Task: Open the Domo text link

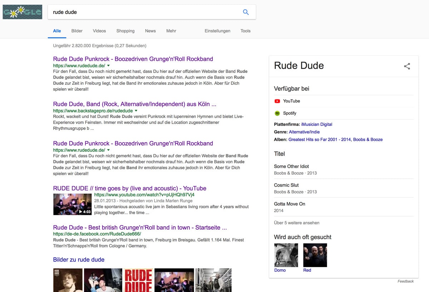Action: tap(280, 270)
